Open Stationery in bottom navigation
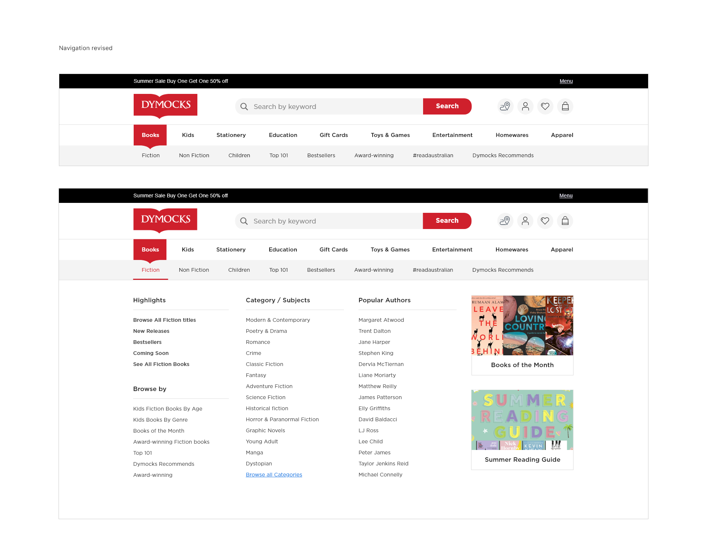The height and width of the screenshot is (549, 707). pyautogui.click(x=231, y=250)
